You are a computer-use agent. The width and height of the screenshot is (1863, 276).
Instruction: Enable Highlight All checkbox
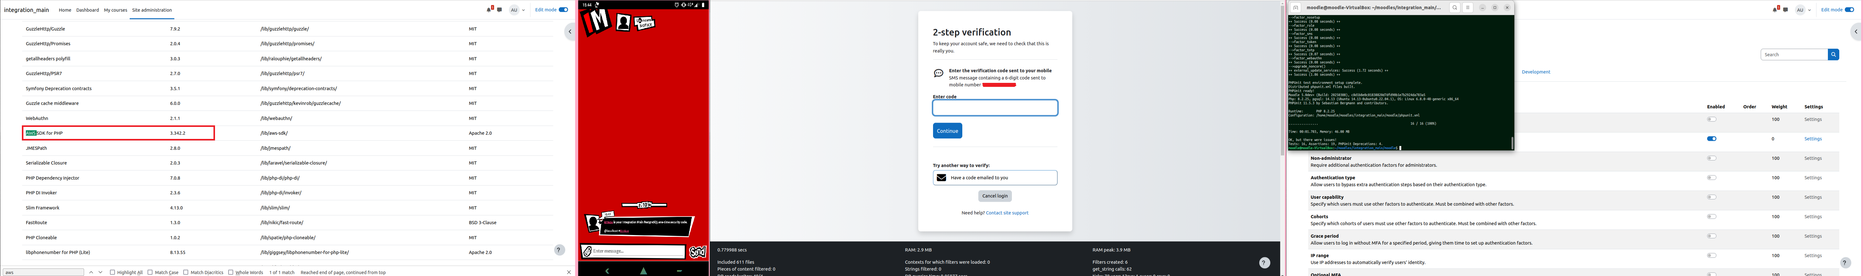113,272
